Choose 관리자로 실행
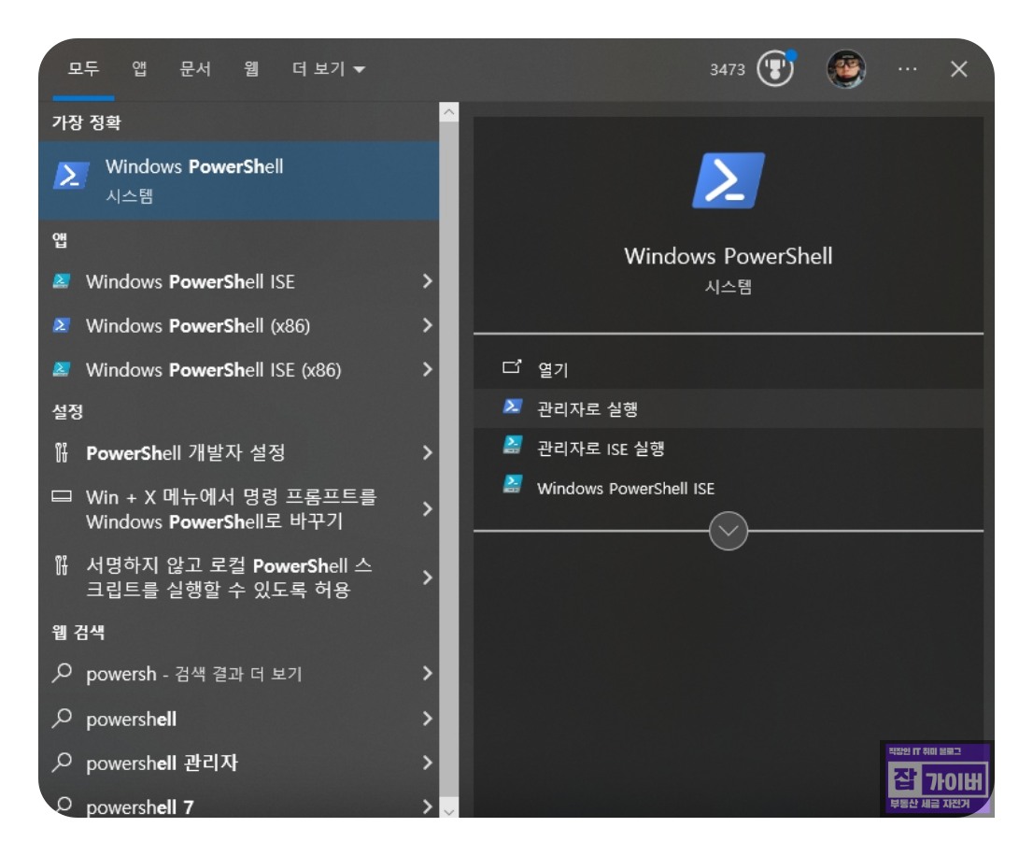The width and height of the screenshot is (1033, 856). (728, 408)
